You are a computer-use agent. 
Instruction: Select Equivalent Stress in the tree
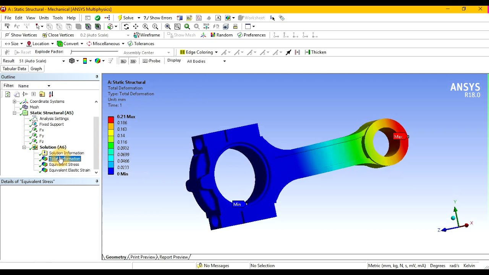pos(64,165)
